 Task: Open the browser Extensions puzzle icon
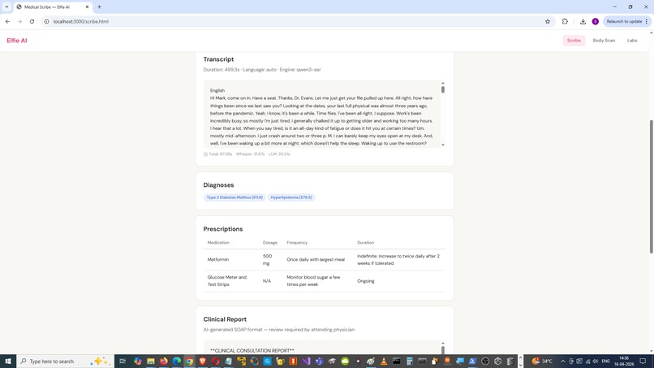[x=565, y=21]
